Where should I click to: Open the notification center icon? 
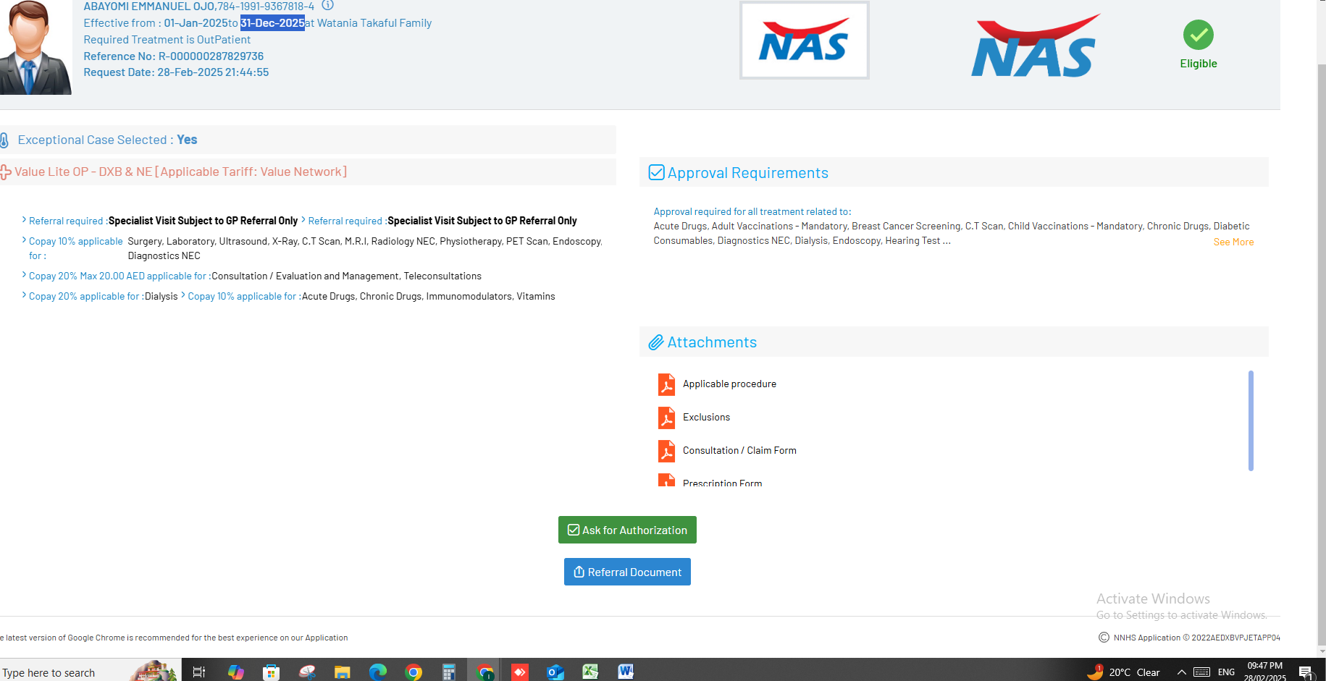pyautogui.click(x=1306, y=672)
